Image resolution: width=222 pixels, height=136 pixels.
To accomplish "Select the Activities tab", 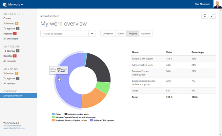I will pos(146,34).
